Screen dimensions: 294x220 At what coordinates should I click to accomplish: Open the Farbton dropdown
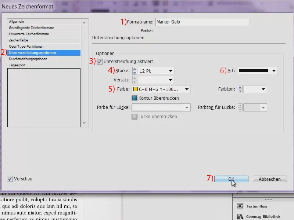[263, 89]
